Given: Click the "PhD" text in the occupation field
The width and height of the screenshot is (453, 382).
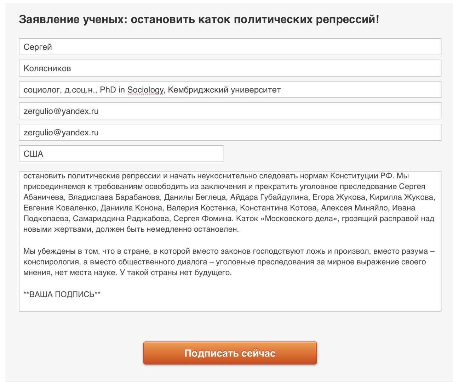Looking at the screenshot, I should tap(108, 90).
